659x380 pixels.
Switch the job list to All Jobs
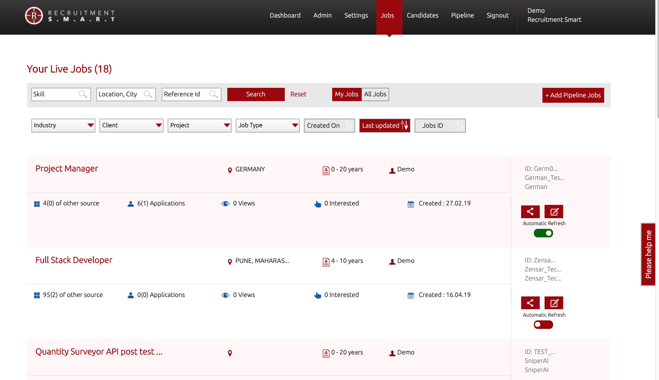[x=375, y=94]
